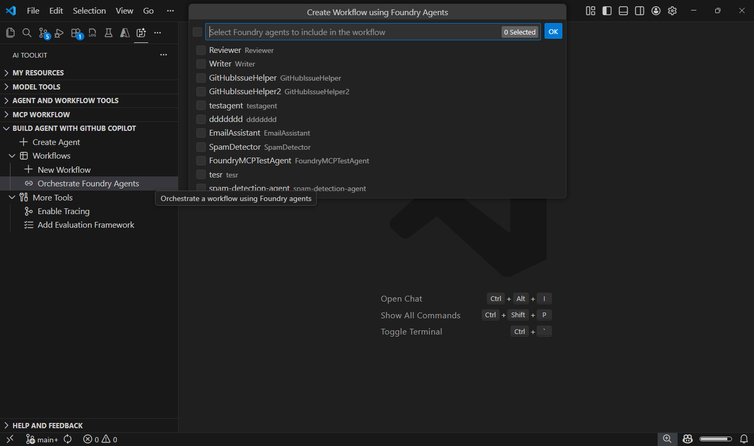Adjust the zoom slider in the status bar
Image resolution: width=754 pixels, height=446 pixels.
[715, 439]
